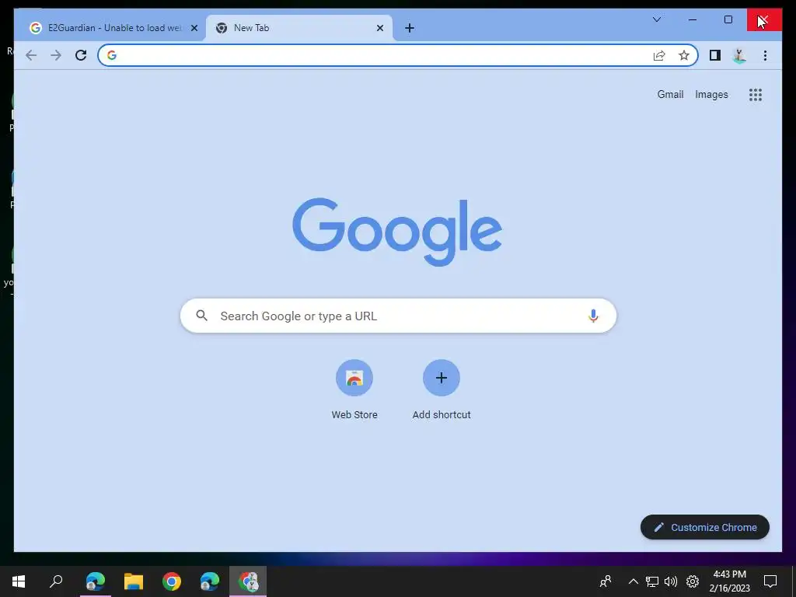Open the People icon in taskbar
The image size is (796, 597).
tap(606, 581)
